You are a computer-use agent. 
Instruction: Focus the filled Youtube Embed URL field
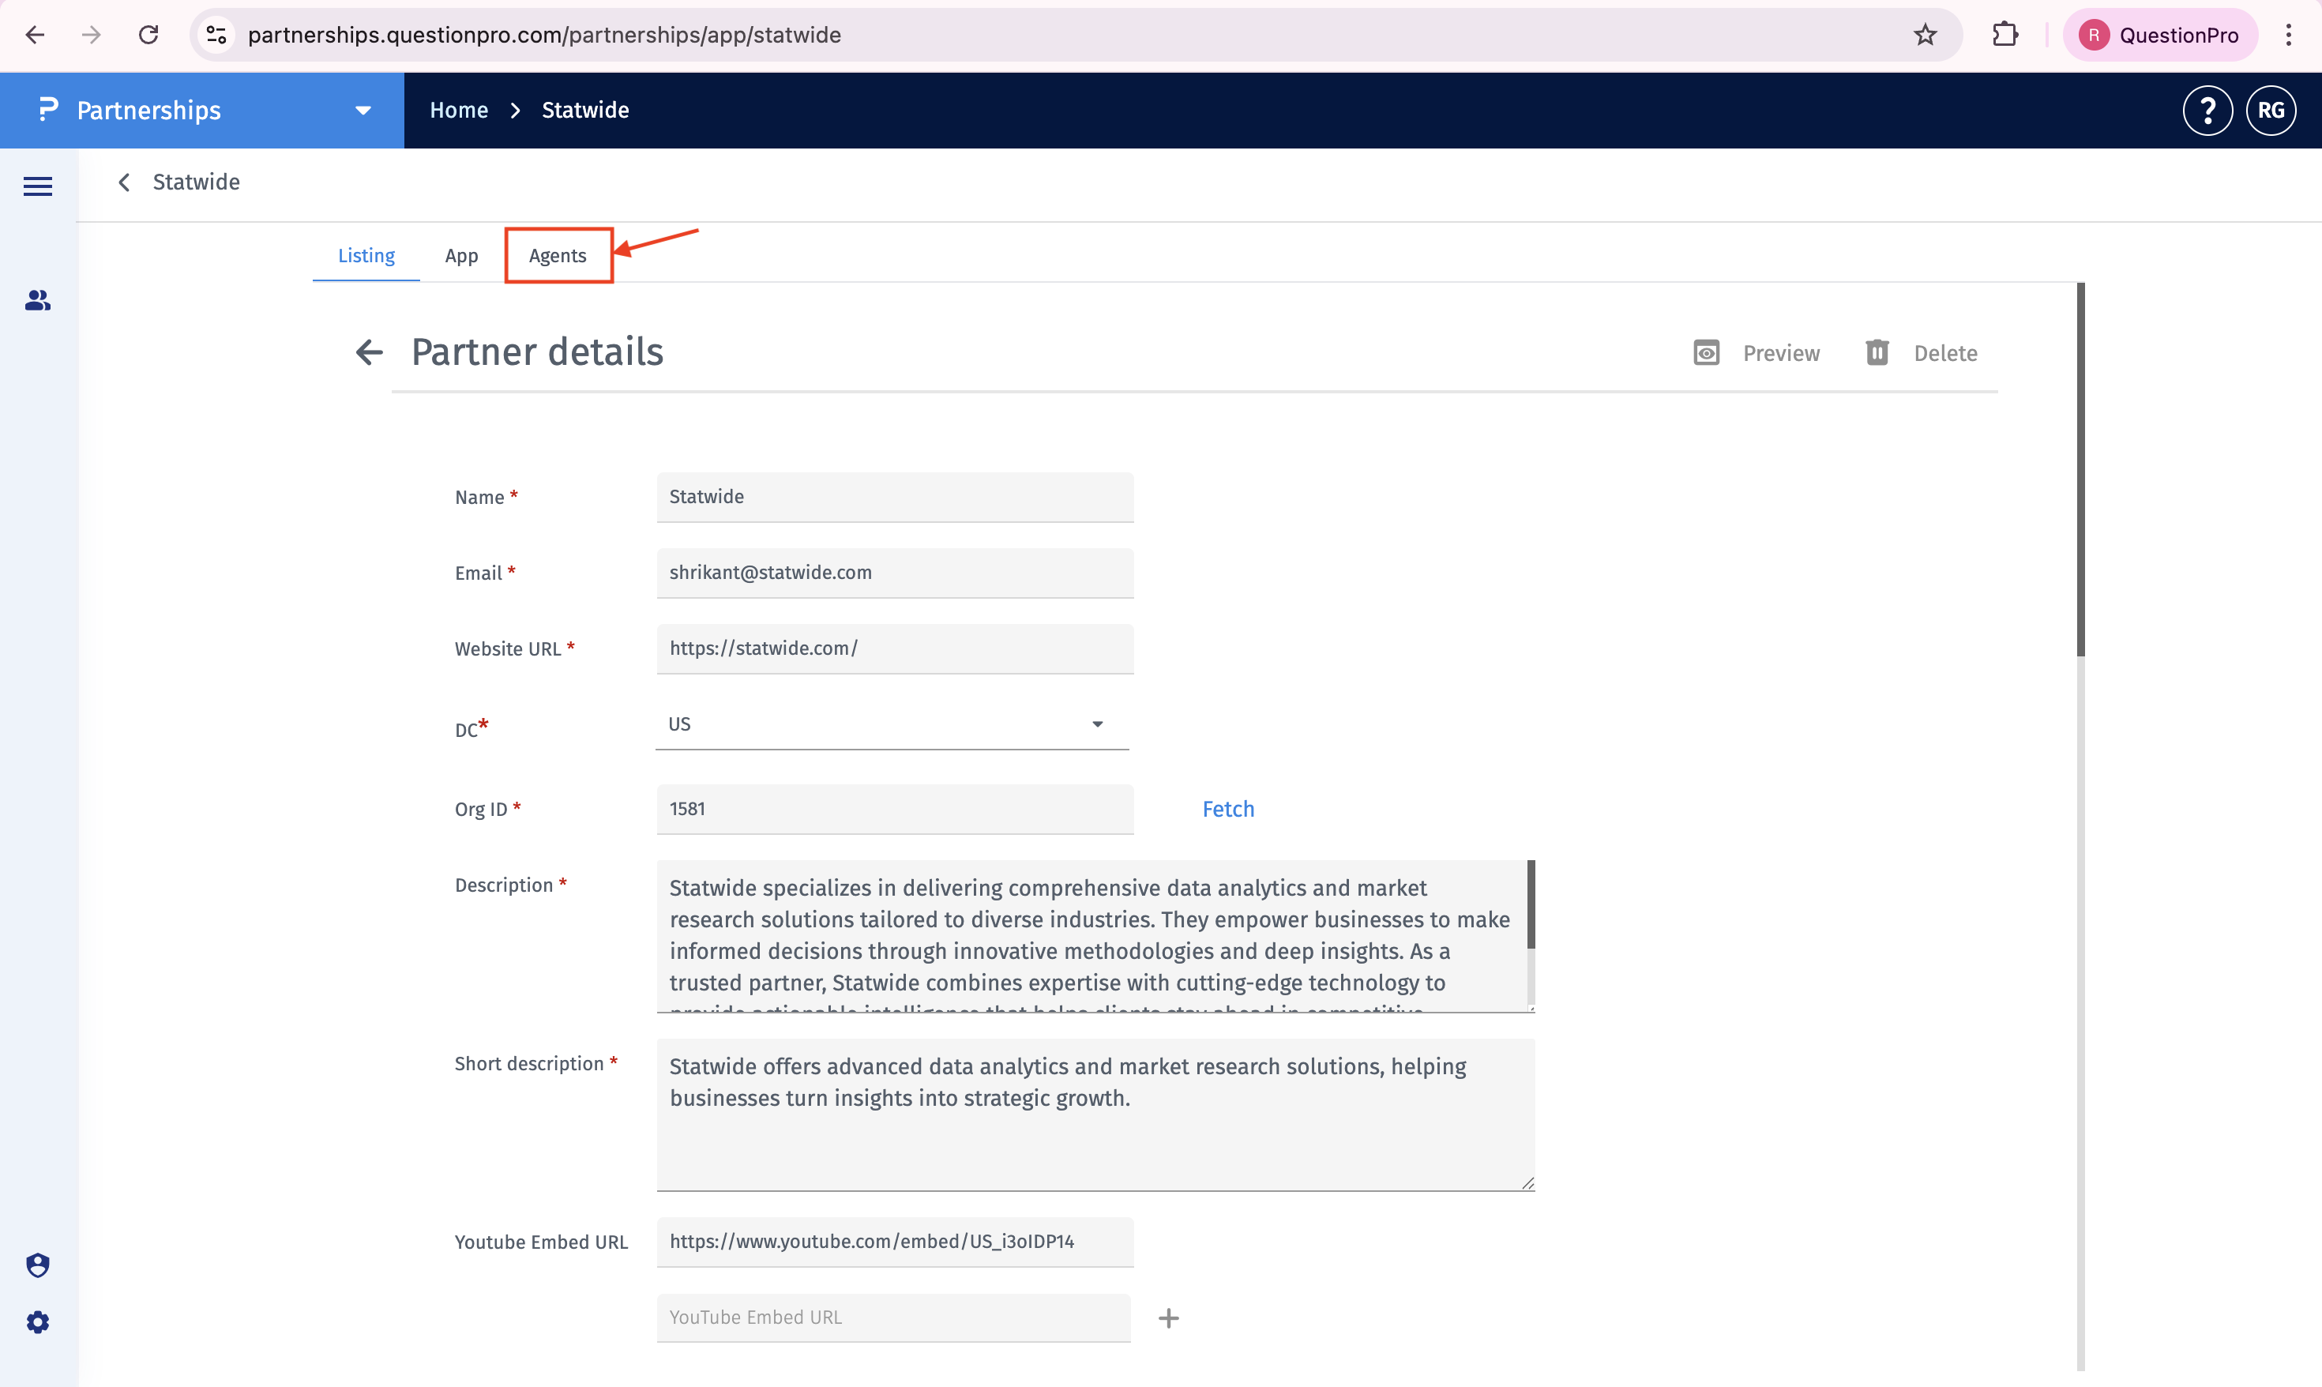(x=895, y=1242)
